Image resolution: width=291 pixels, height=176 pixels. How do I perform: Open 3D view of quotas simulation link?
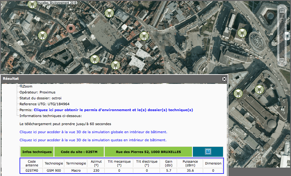93,140
